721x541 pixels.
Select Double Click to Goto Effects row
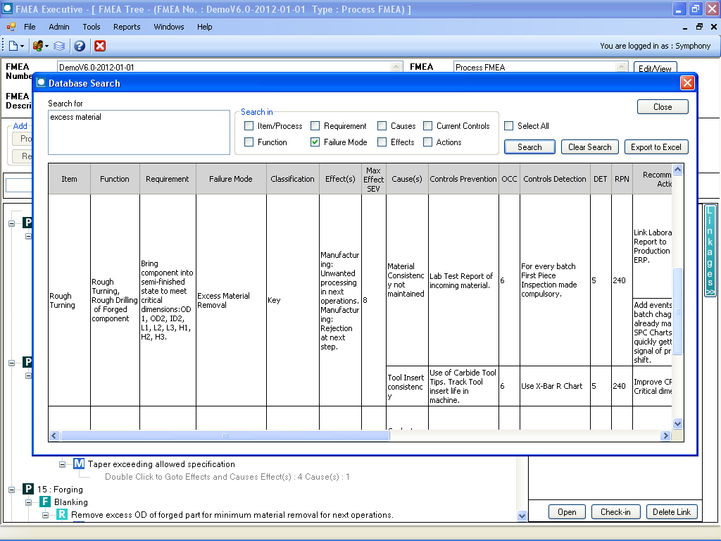227,477
